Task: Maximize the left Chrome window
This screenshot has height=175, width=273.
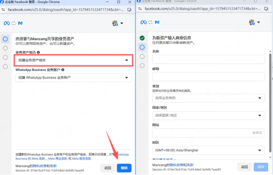Action: [x=118, y=2]
